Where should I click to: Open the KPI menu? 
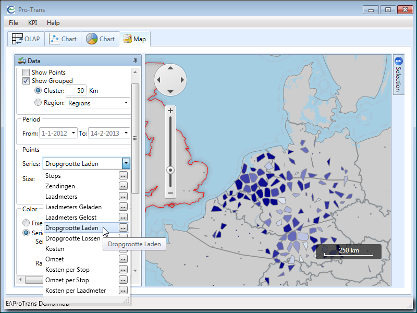32,23
